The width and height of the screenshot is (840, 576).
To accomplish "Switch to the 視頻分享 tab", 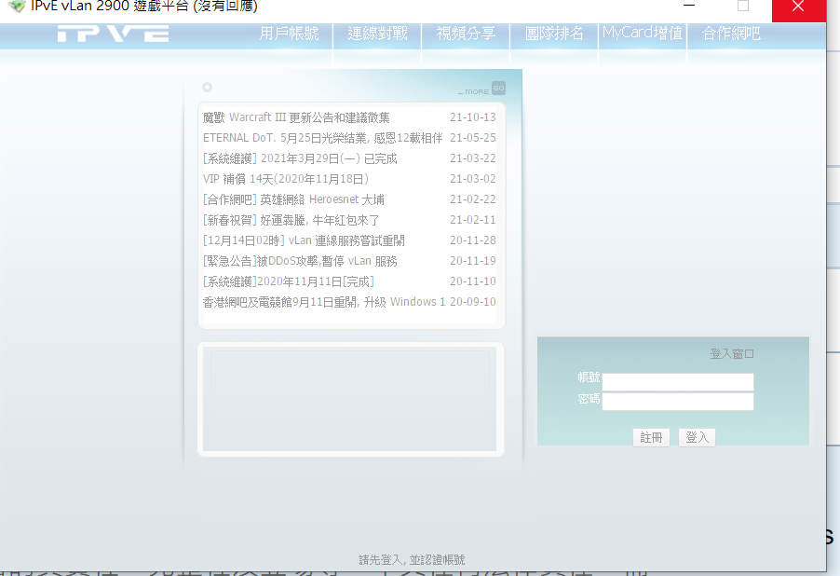I will coord(466,34).
